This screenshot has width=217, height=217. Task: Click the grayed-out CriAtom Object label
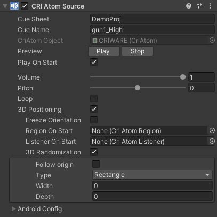tap(40, 41)
